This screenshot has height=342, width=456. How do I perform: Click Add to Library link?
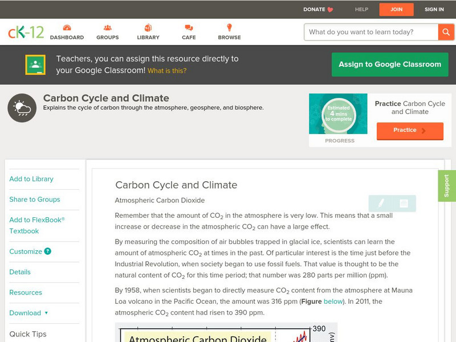(31, 179)
